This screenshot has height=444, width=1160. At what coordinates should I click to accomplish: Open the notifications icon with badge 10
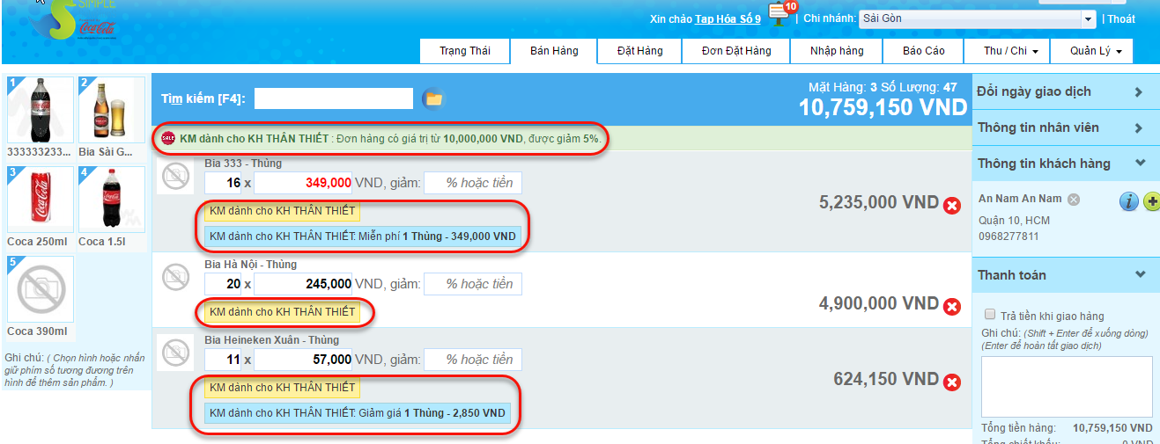(779, 13)
